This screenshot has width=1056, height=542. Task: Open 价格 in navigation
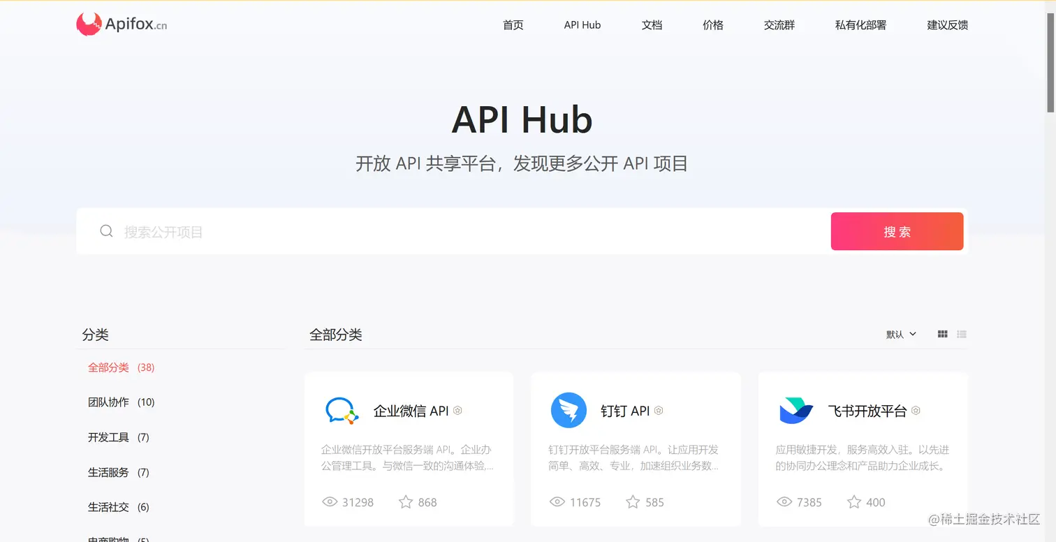click(x=713, y=25)
